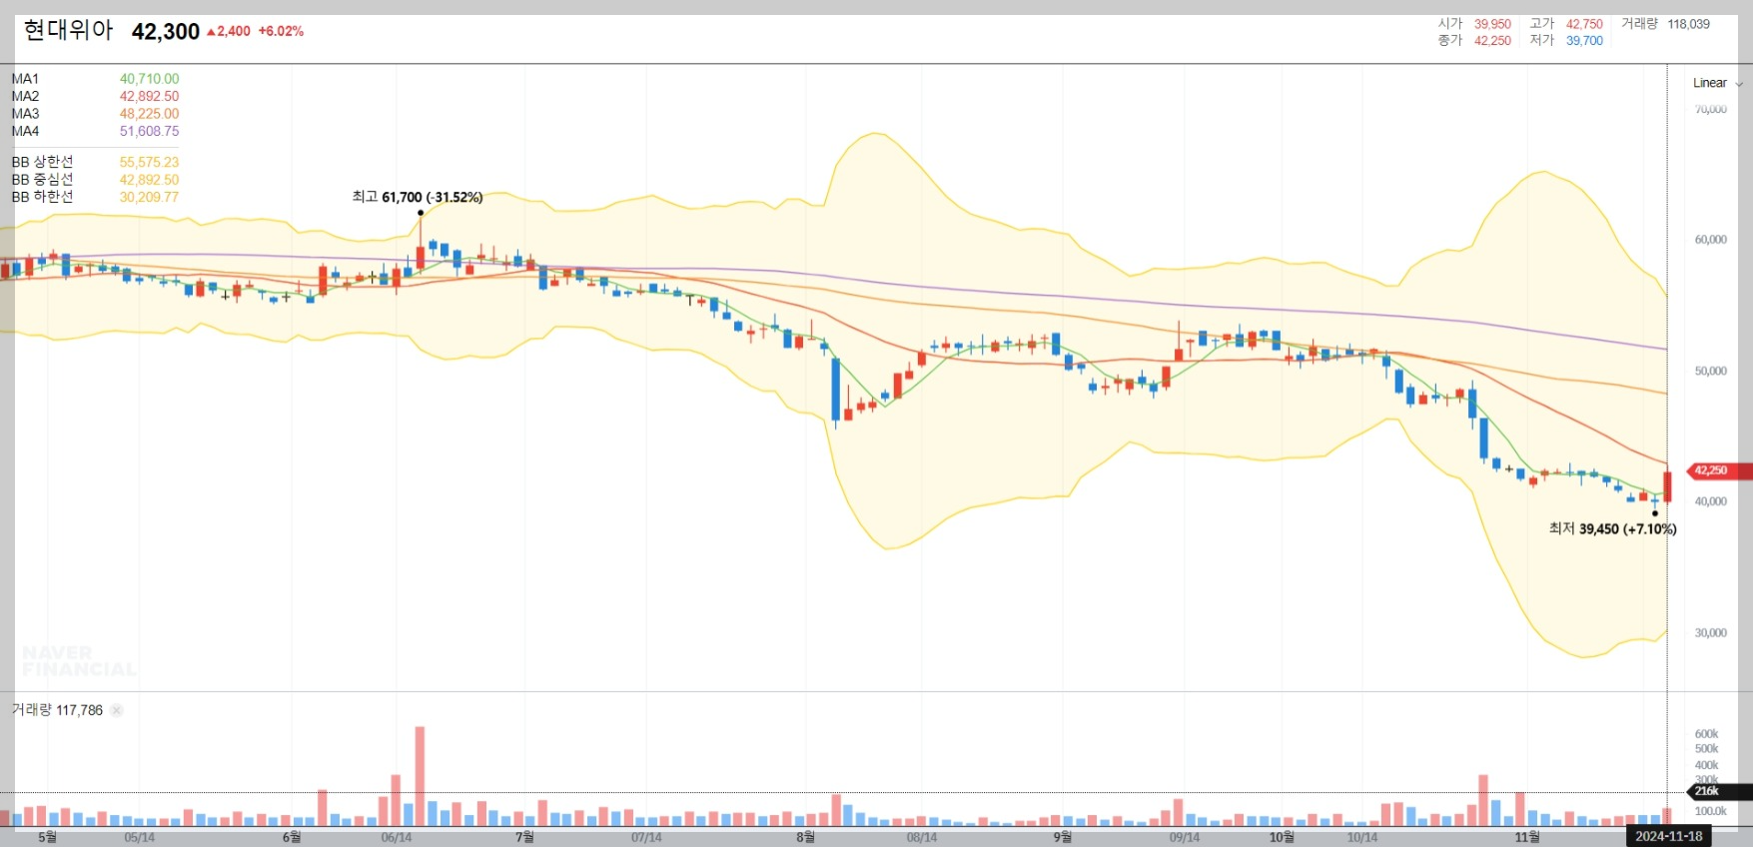Click the 06/14 date axis label
Viewport: 1753px width, 847px height.
397,837
